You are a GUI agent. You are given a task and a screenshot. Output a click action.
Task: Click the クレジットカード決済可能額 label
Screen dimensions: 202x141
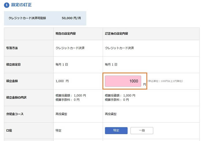click(x=27, y=18)
